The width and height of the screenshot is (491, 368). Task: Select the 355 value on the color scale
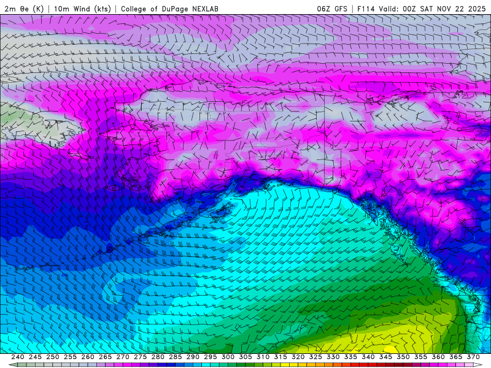point(421,357)
